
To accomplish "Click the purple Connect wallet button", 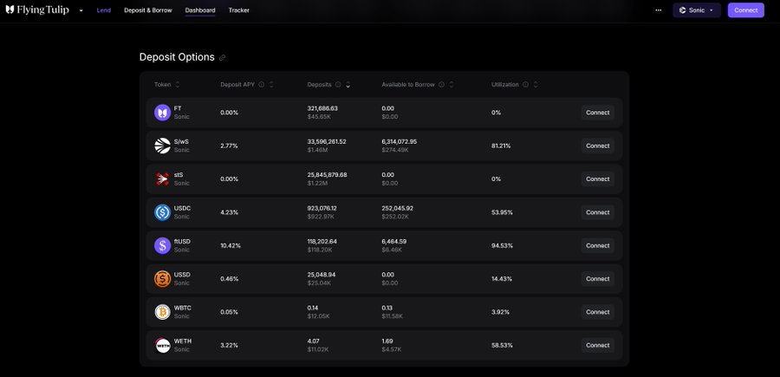I will coord(745,10).
